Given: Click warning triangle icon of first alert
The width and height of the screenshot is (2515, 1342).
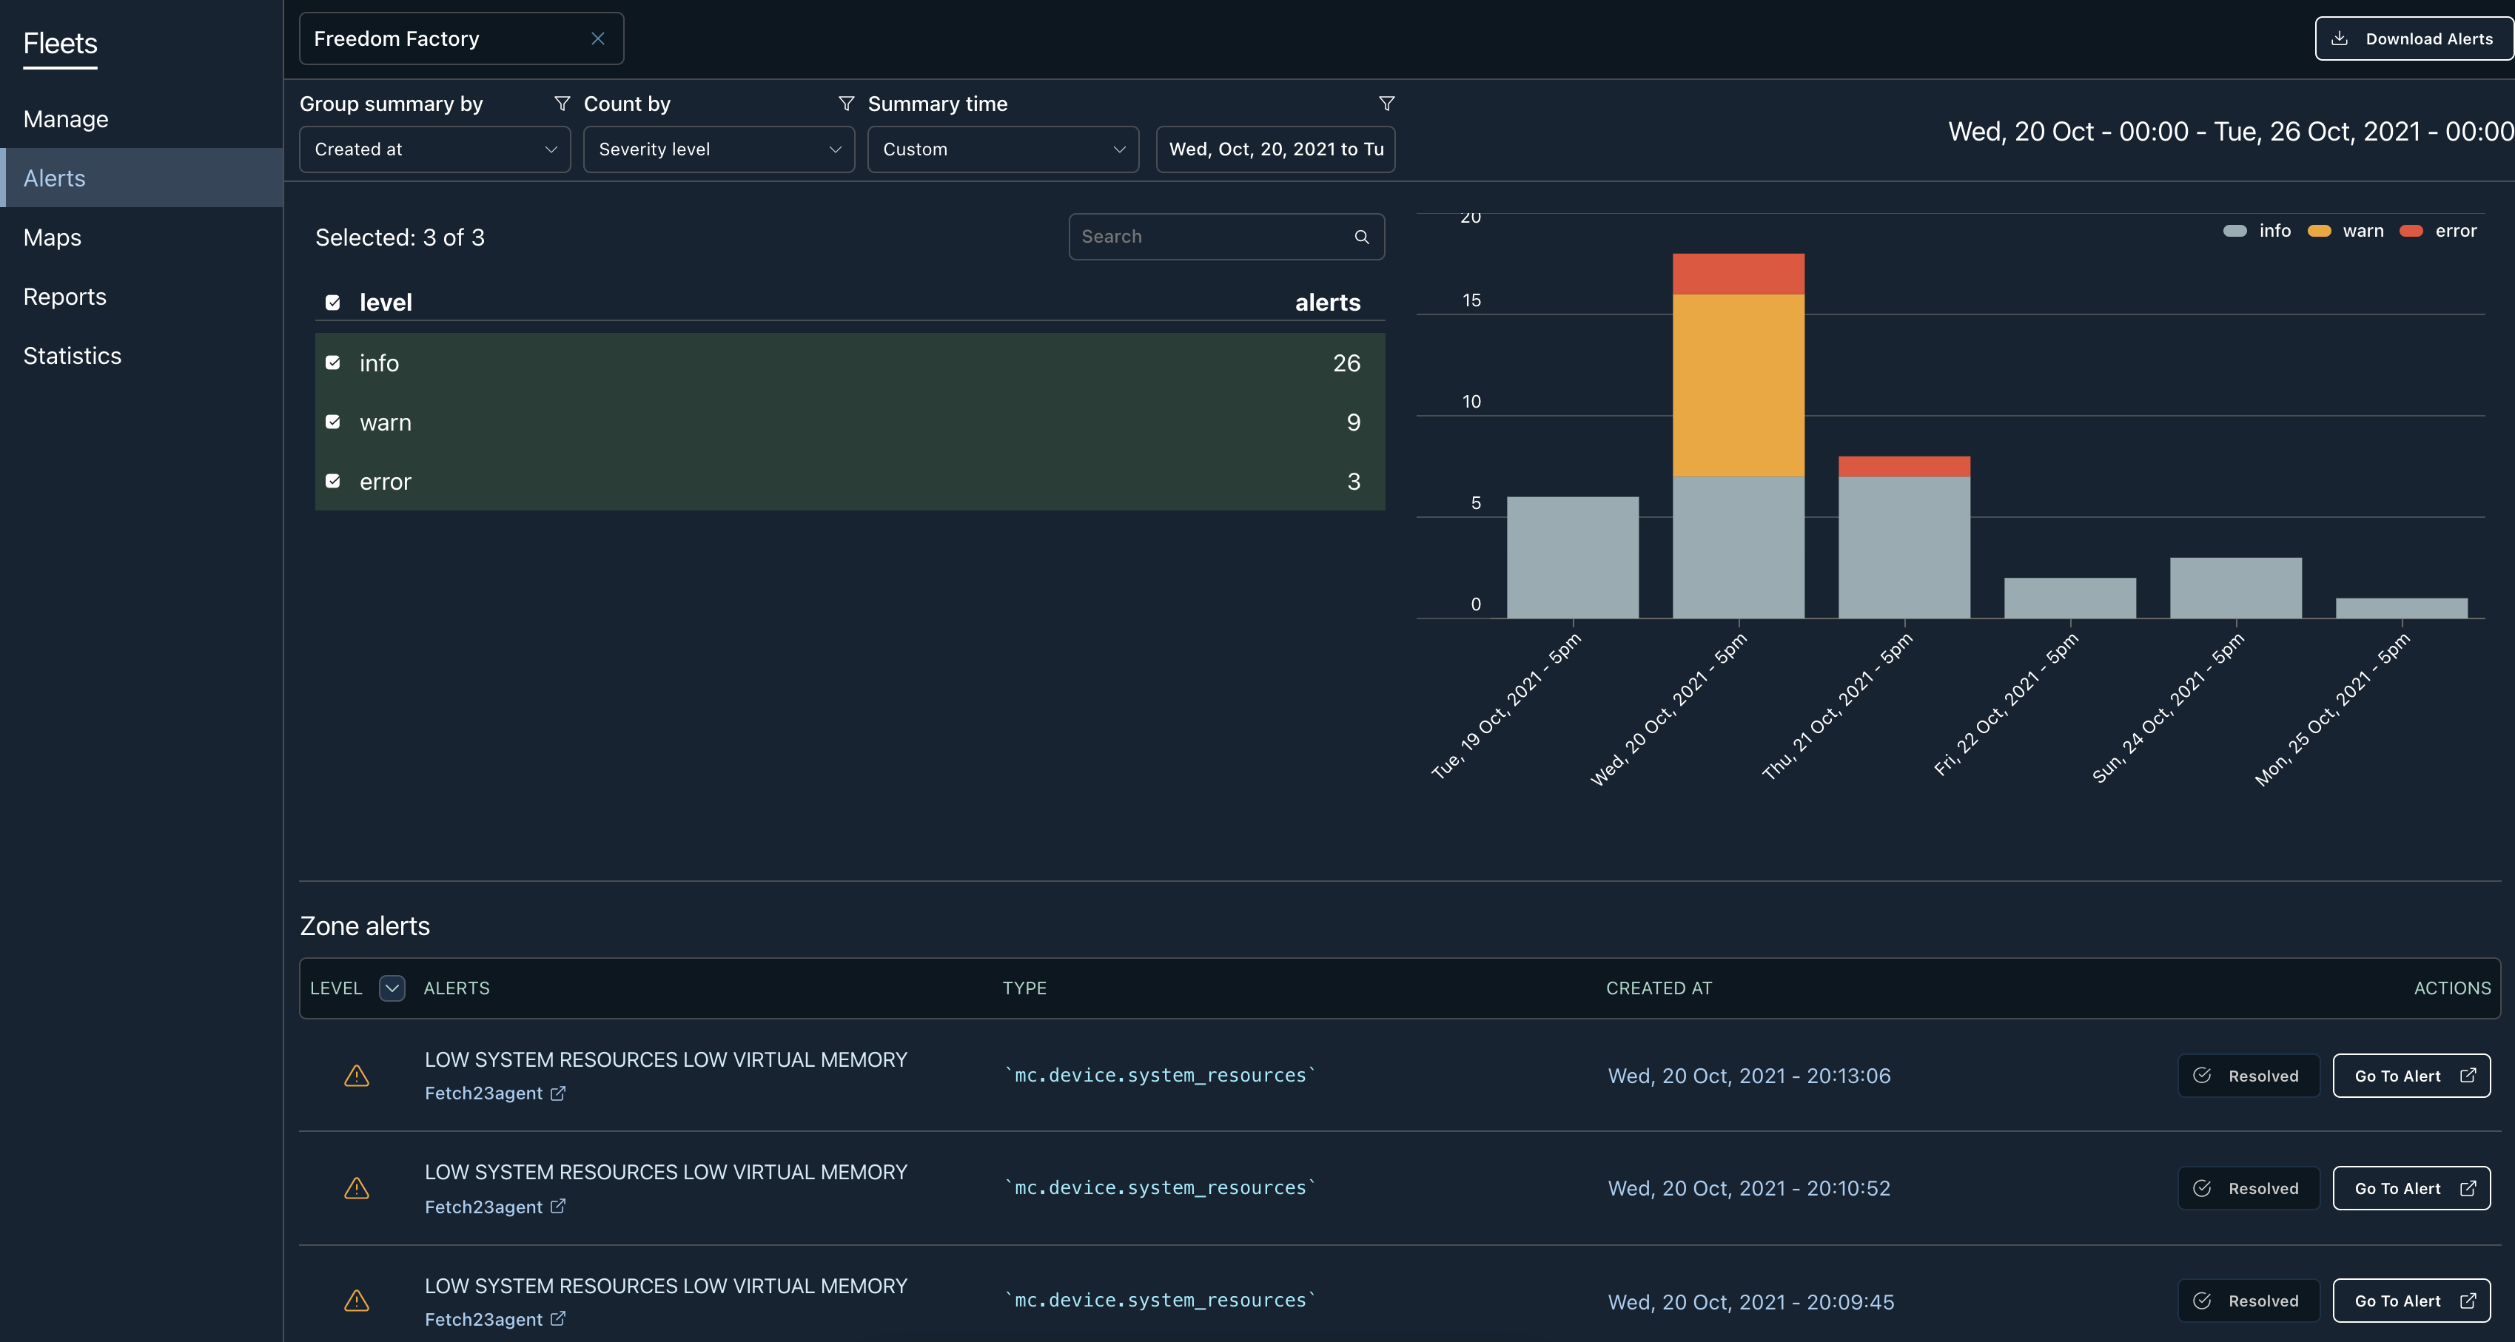Looking at the screenshot, I should [x=356, y=1076].
